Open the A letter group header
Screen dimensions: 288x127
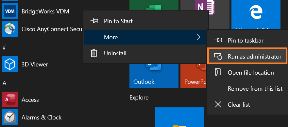4,83
